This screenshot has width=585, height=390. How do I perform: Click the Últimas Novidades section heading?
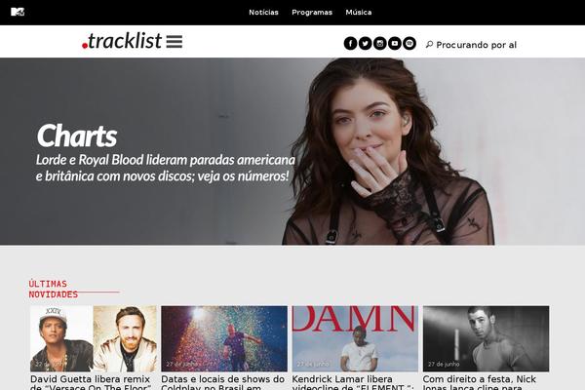pyautogui.click(x=54, y=290)
